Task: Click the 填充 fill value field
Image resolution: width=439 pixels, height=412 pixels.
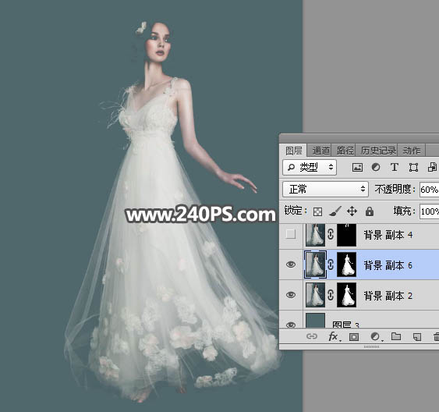Action: click(429, 211)
